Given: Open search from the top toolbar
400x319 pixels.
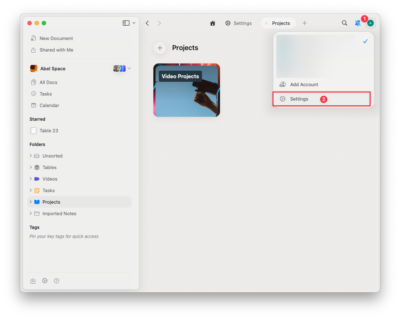Looking at the screenshot, I should coord(345,23).
